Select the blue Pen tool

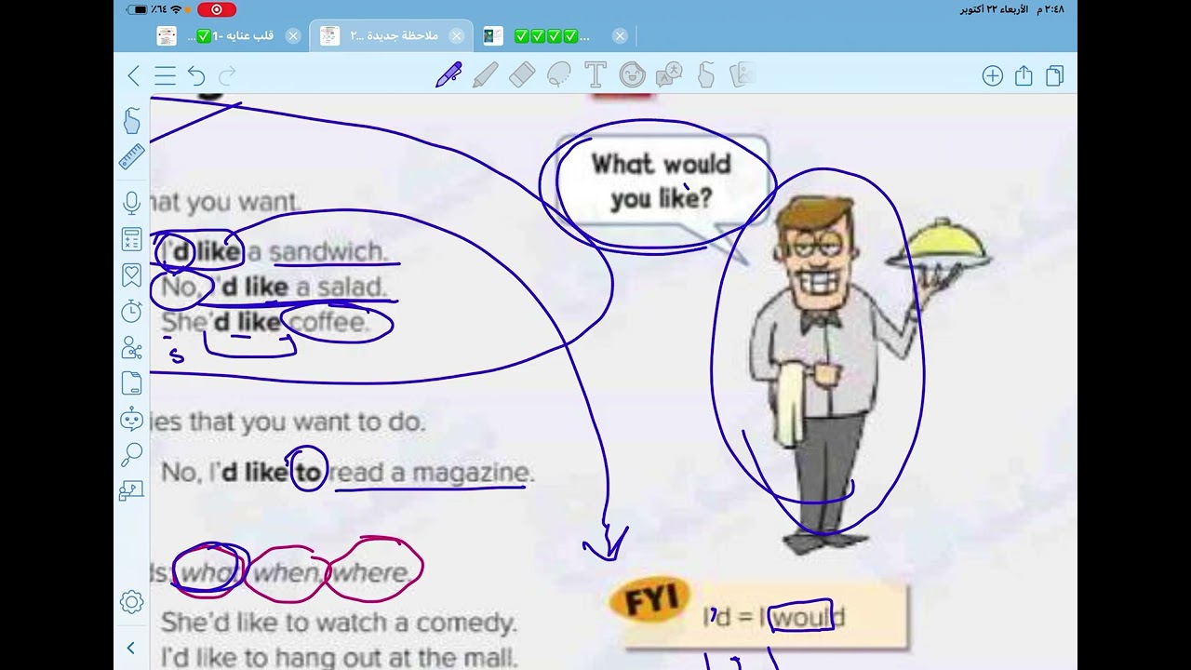pos(448,75)
